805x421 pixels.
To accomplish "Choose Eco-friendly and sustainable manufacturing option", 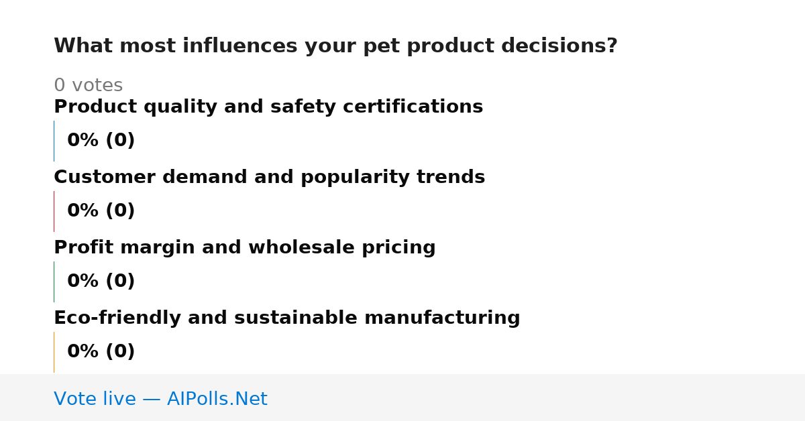I will (287, 318).
